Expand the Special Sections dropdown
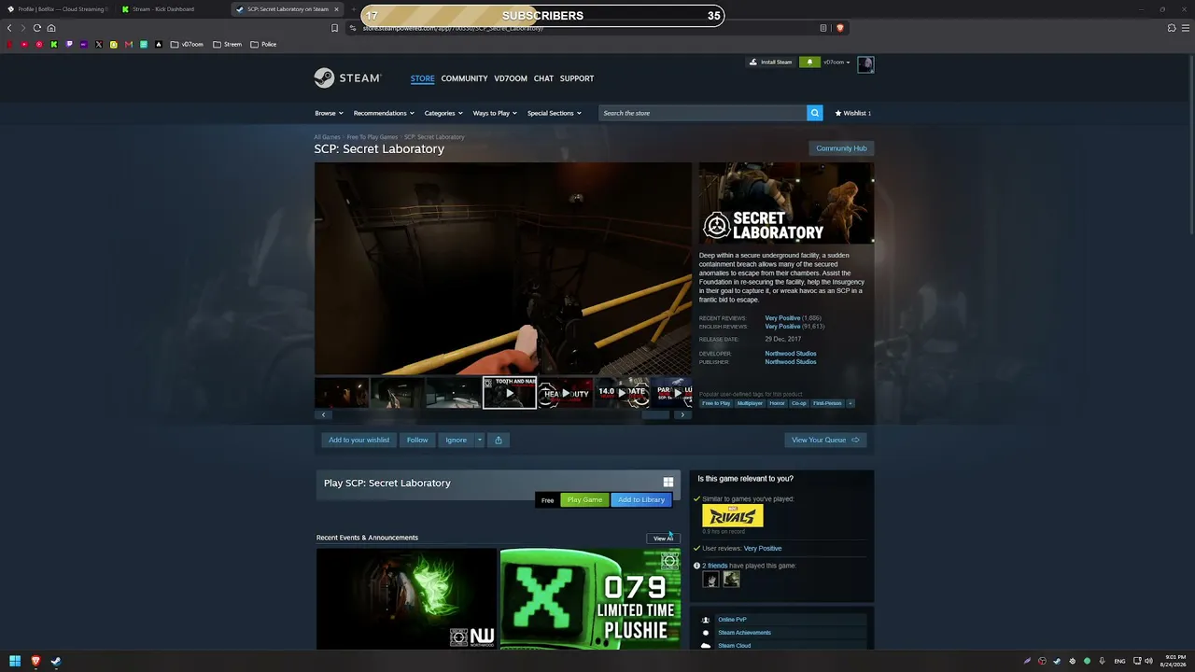This screenshot has height=672, width=1195. [x=555, y=113]
